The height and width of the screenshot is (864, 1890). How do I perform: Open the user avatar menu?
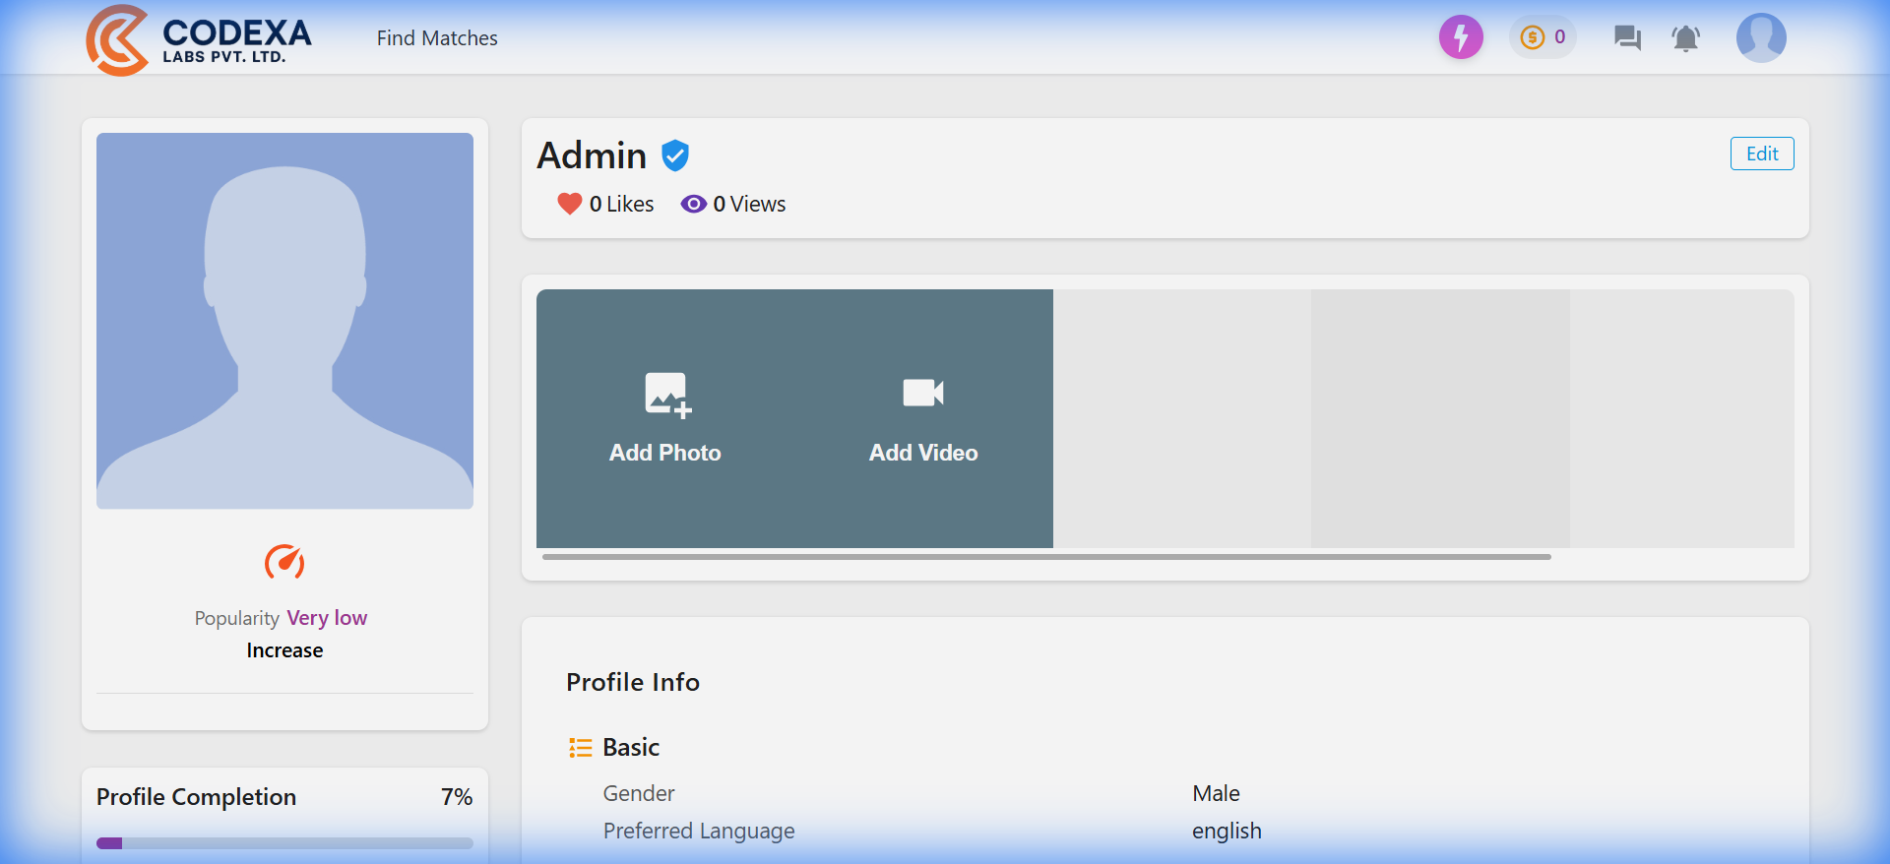point(1760,38)
